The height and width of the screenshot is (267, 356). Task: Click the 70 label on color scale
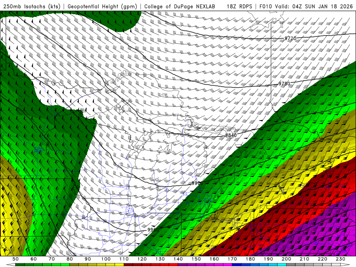click(52, 259)
